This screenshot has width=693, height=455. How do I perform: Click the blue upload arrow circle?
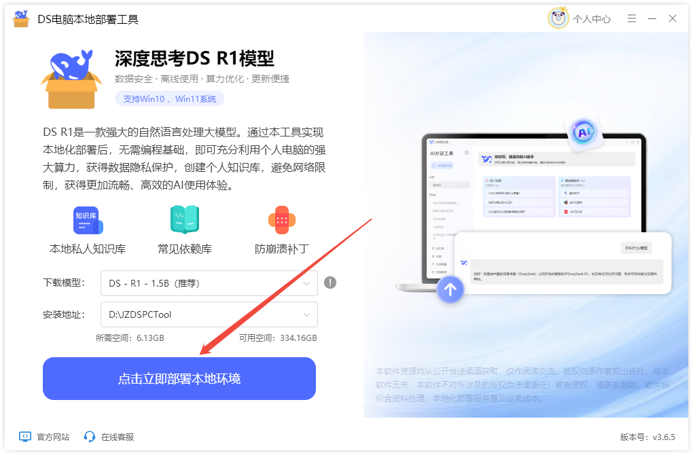click(450, 290)
